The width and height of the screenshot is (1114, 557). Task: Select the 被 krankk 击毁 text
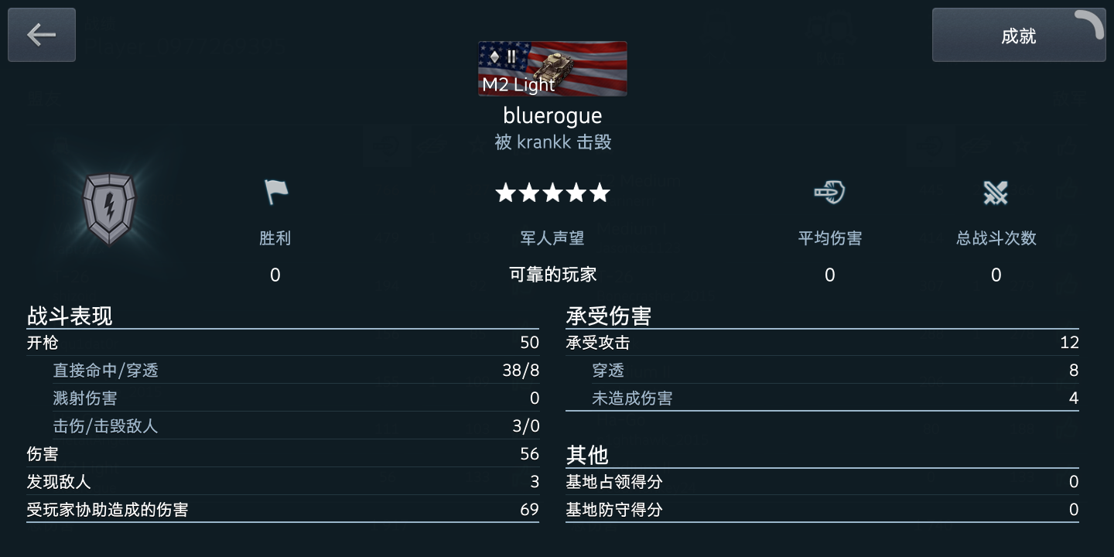pos(552,142)
